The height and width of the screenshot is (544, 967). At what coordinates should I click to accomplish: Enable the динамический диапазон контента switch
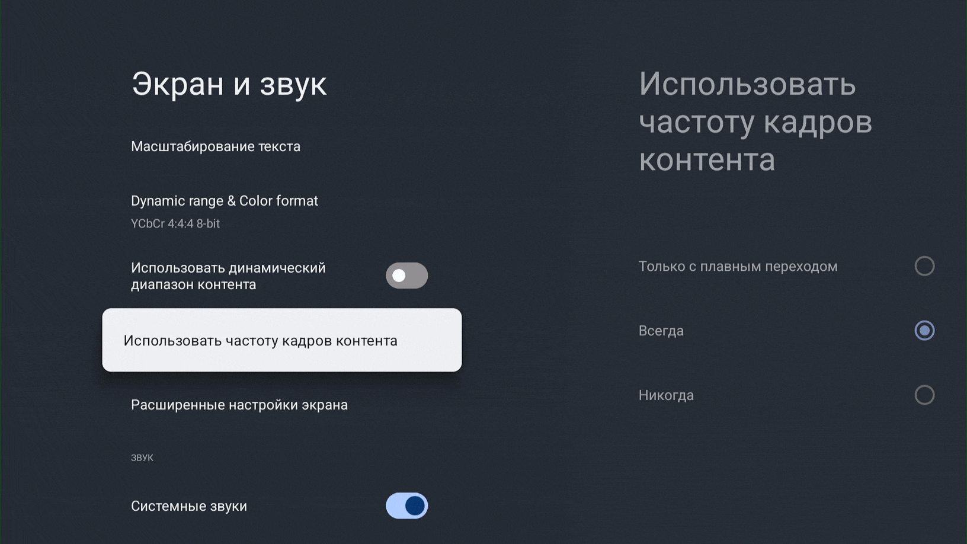(x=406, y=276)
